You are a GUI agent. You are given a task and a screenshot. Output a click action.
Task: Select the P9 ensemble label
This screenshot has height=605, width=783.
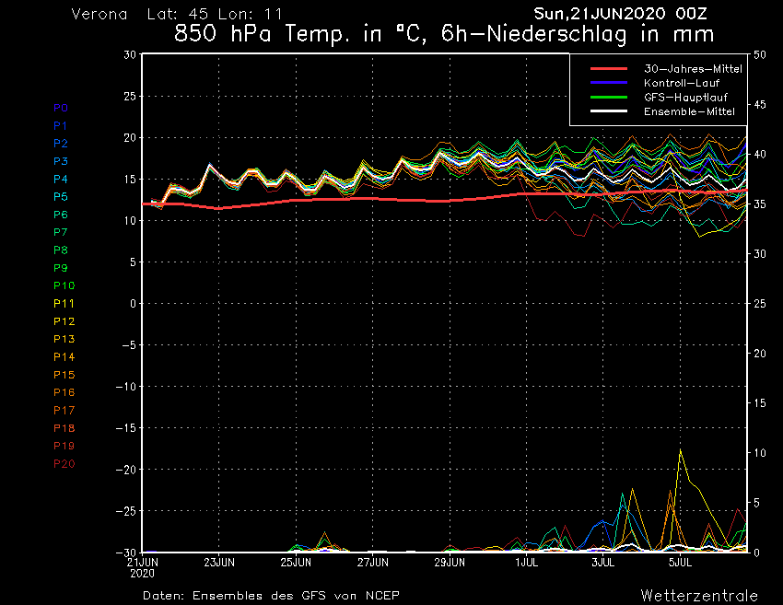[x=61, y=268]
